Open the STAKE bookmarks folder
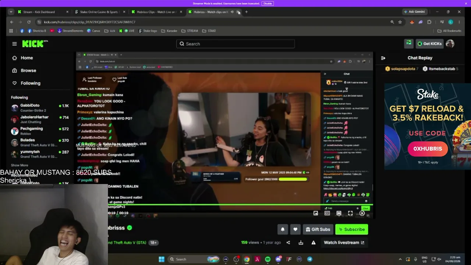 pyautogui.click(x=209, y=31)
